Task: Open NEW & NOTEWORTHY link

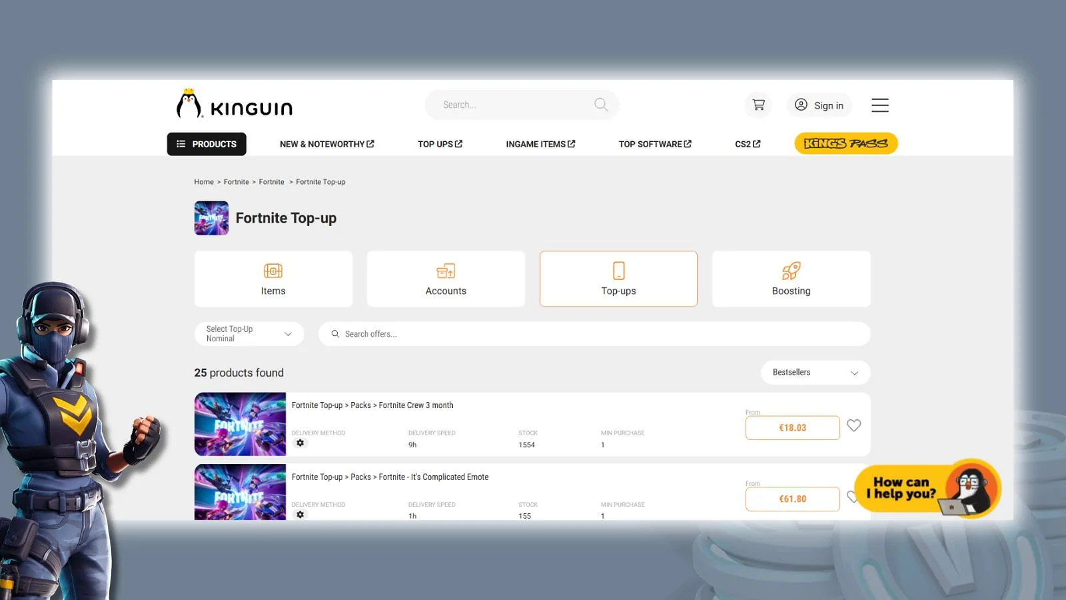Action: (327, 144)
